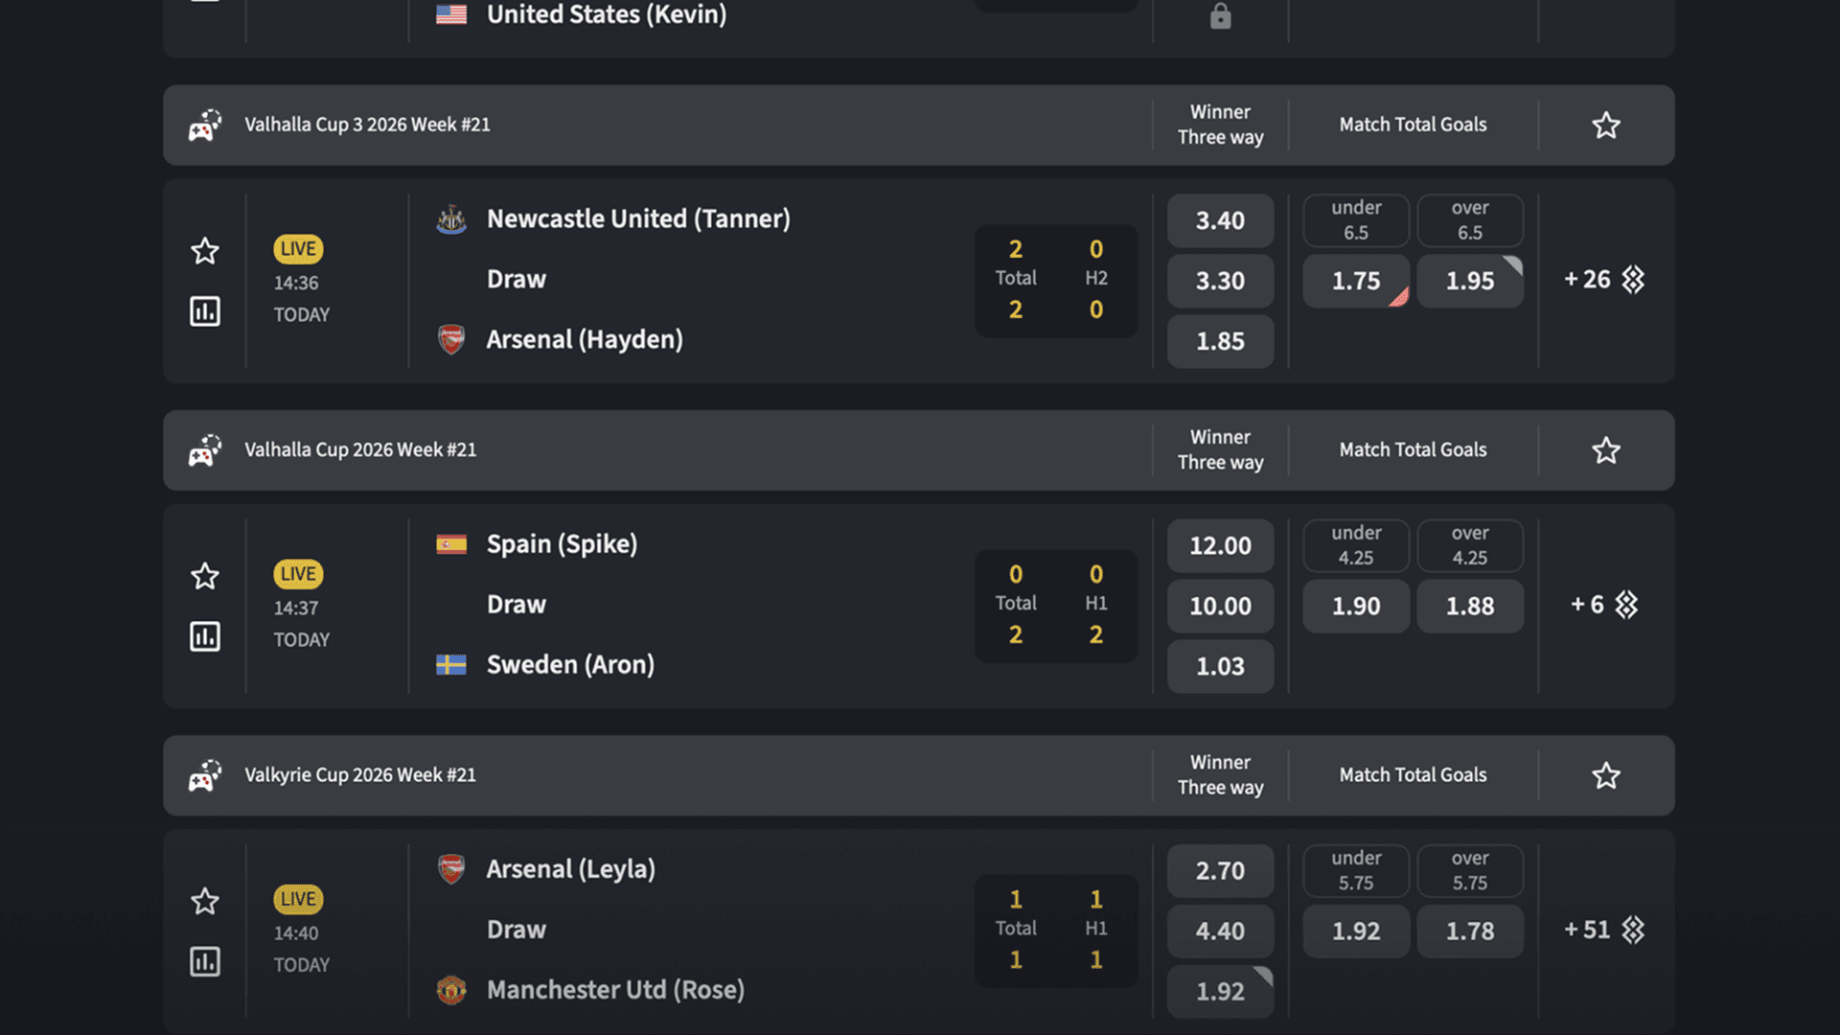Star the Valkyrie Cup 2026 league
Viewport: 1840px width, 1035px height.
coord(1606,774)
